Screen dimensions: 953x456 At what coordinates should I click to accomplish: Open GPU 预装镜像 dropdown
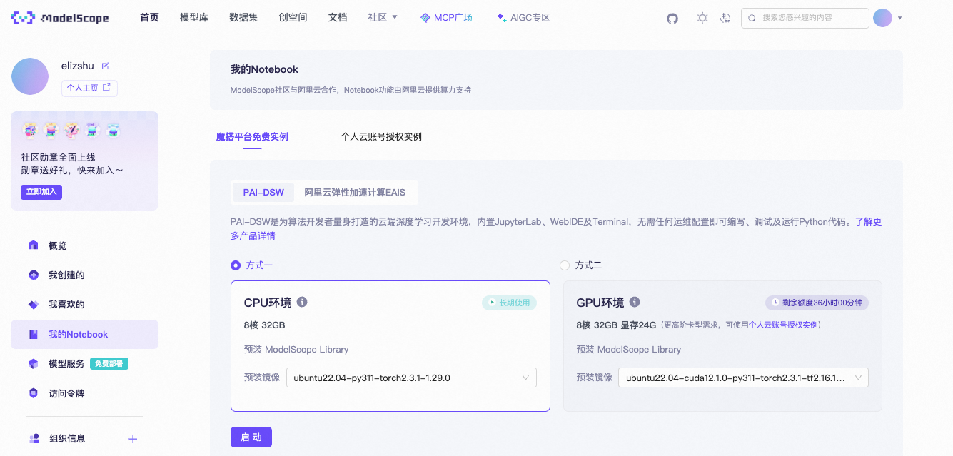(743, 378)
